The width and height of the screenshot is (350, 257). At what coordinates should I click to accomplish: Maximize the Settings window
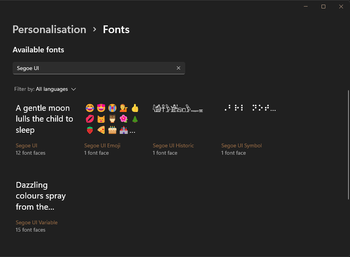coord(323,6)
